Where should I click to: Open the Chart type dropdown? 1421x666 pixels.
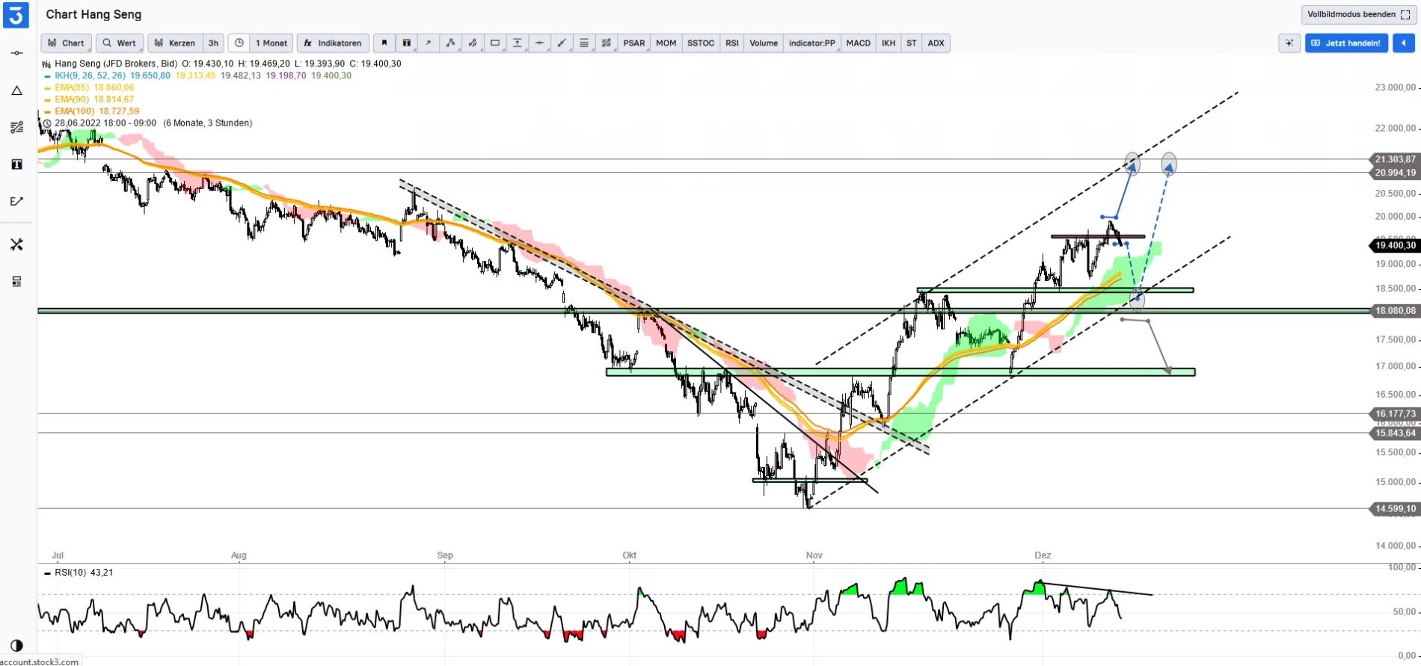pyautogui.click(x=67, y=43)
